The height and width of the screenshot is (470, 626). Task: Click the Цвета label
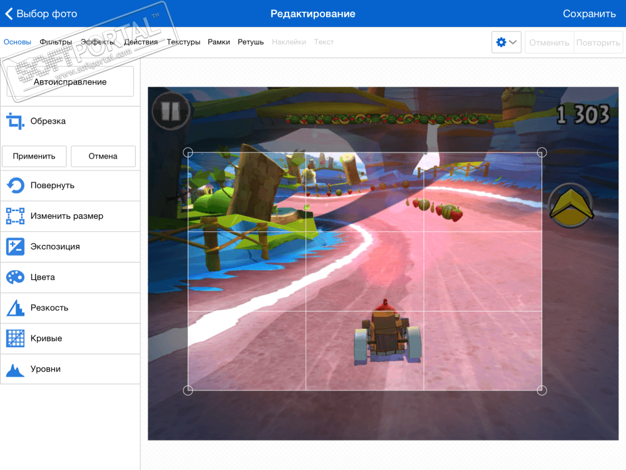click(43, 277)
